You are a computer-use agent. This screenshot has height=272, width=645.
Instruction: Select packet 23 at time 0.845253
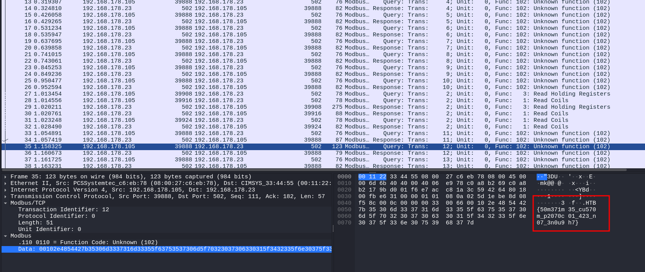(322, 67)
